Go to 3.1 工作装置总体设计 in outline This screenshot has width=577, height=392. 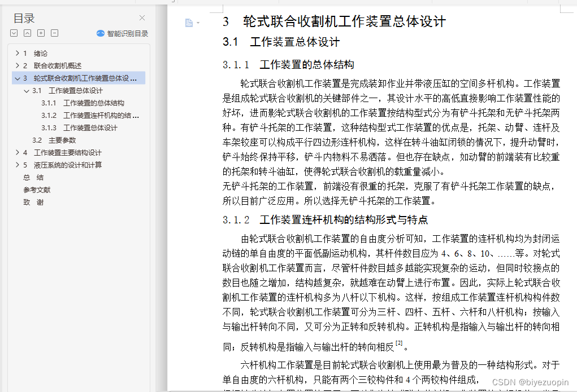[67, 91]
